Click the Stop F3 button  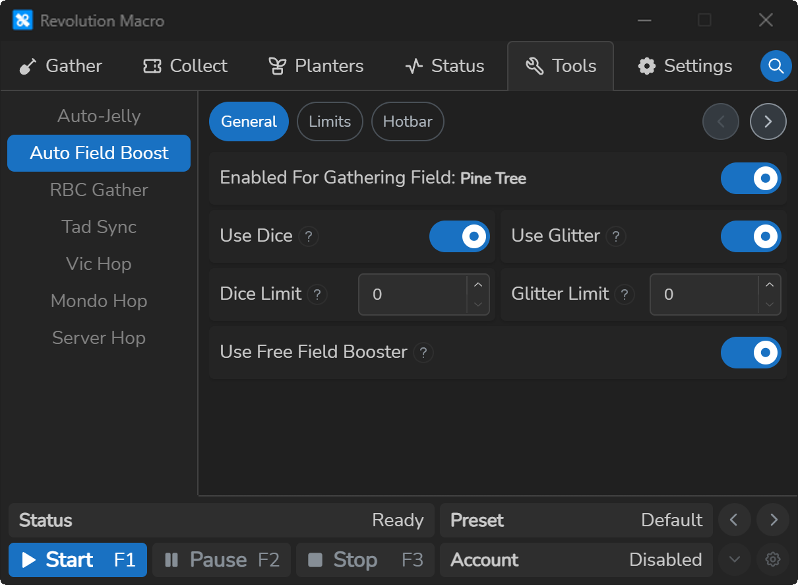click(365, 560)
